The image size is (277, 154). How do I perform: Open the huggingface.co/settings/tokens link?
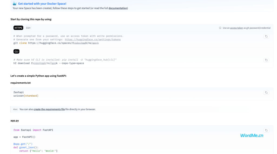coord(93,40)
